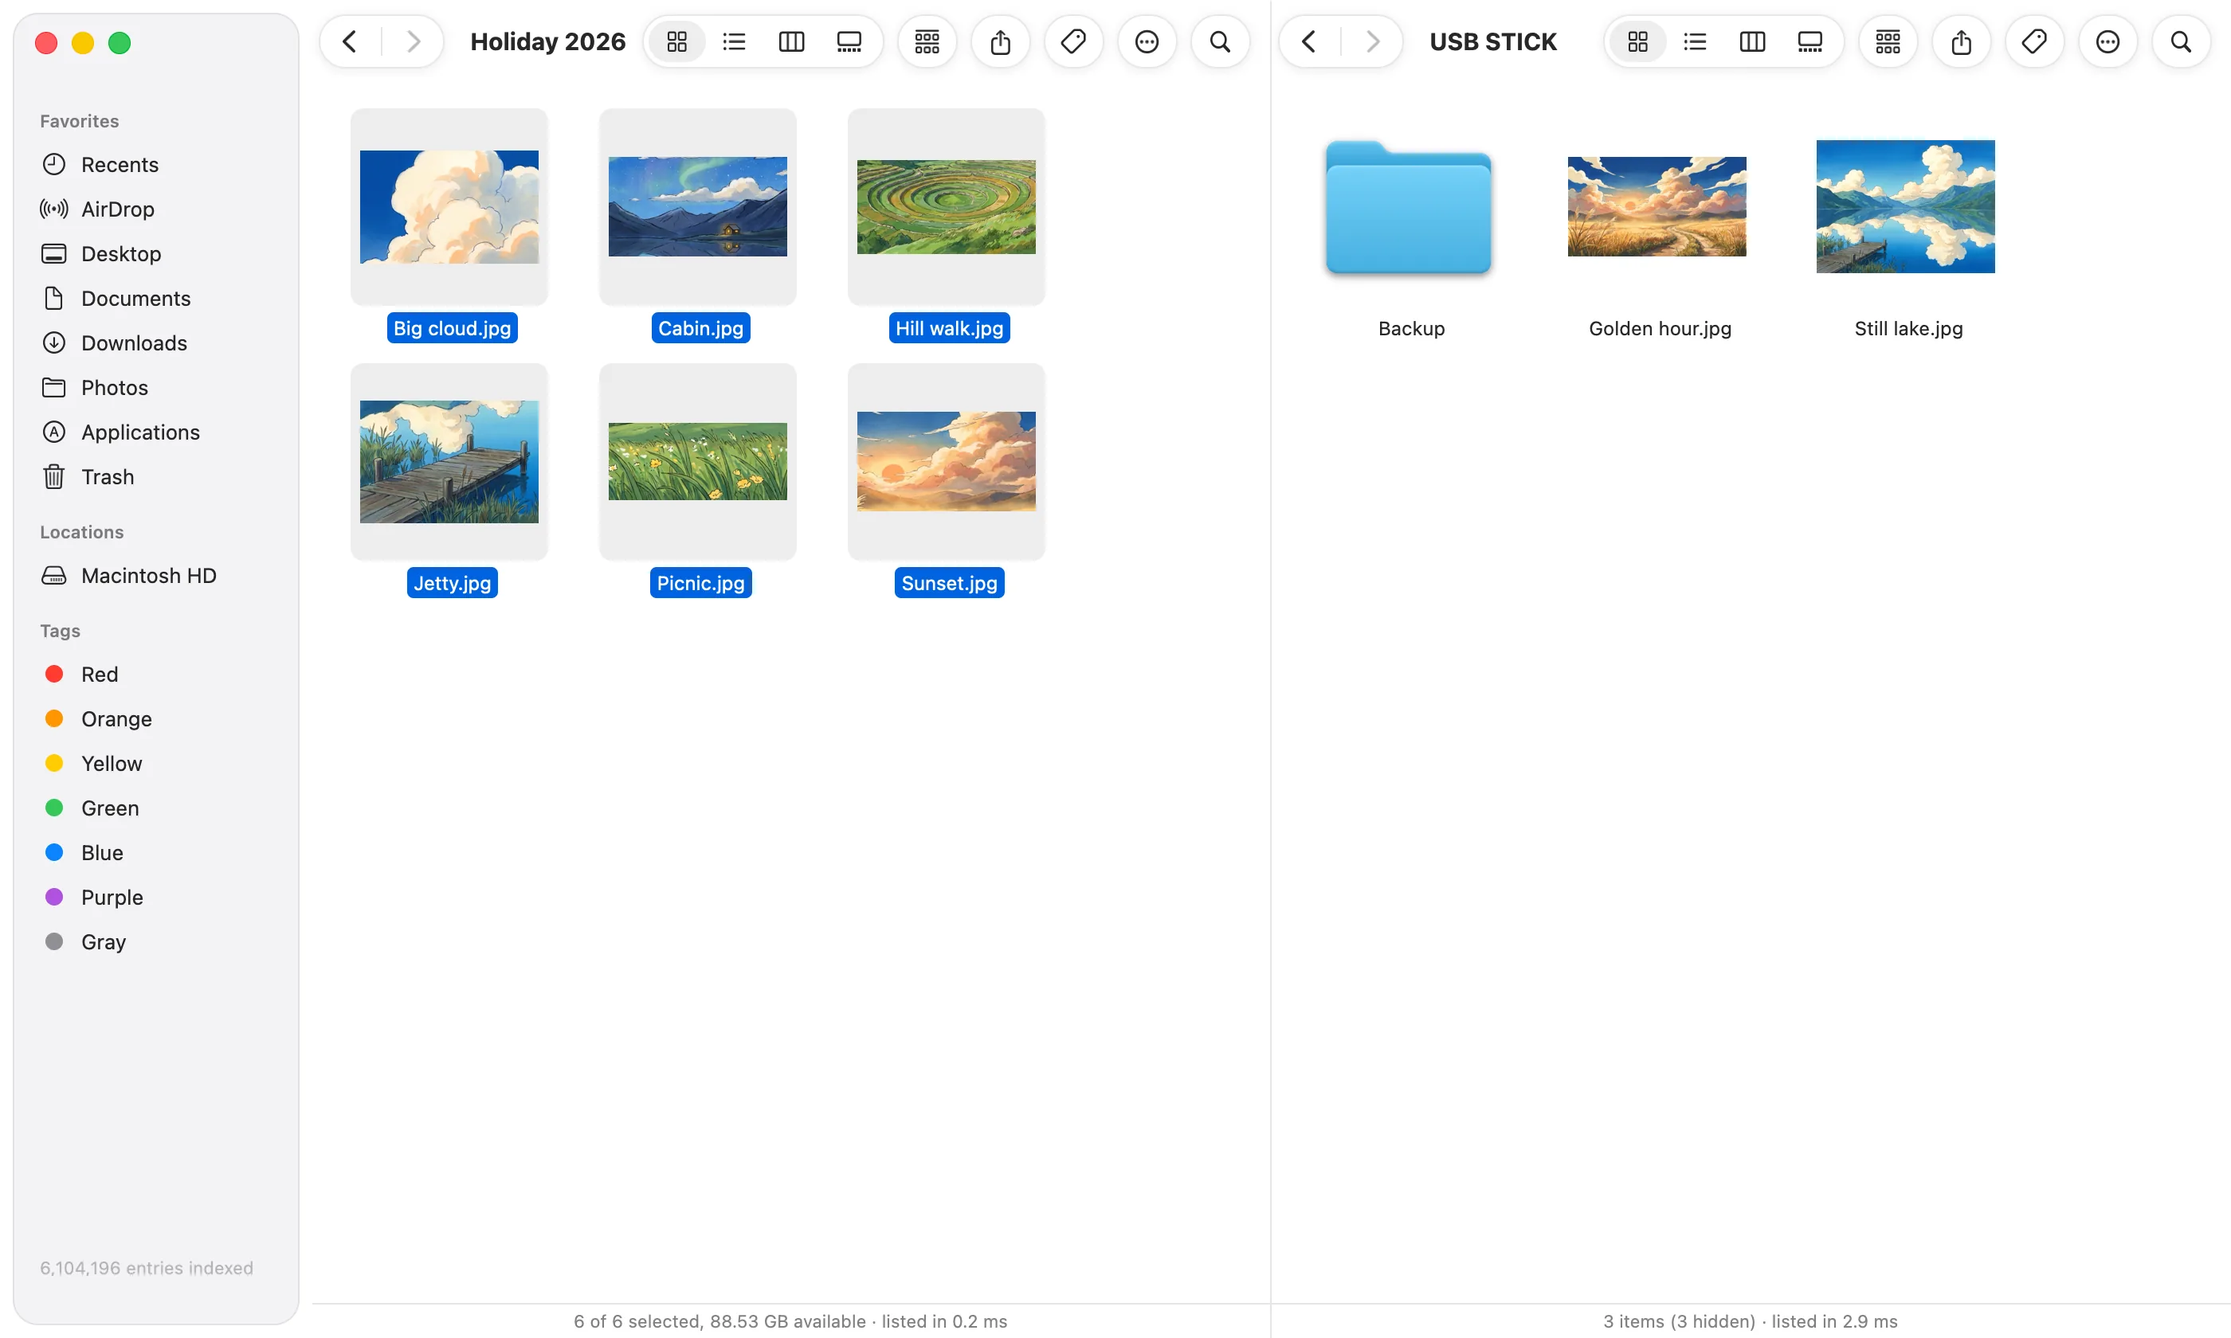Select Big cloud.jpg thumbnail
Screen dimensions: 2231x1338
(x=449, y=206)
